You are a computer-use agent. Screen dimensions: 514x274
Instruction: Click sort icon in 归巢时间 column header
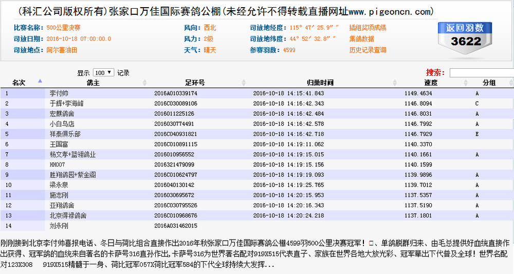[395, 83]
